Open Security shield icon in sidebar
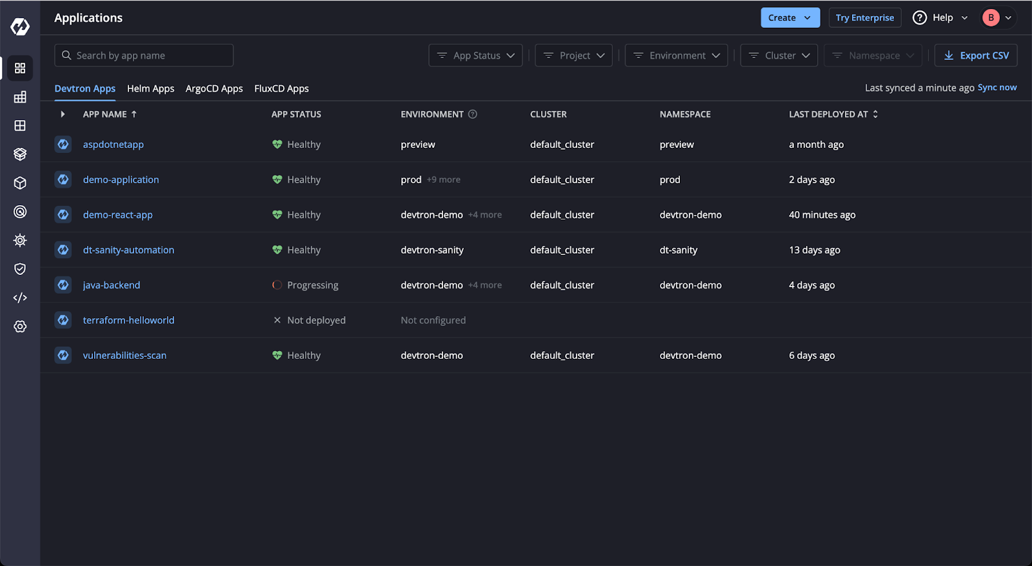1032x566 pixels. pyautogui.click(x=20, y=269)
